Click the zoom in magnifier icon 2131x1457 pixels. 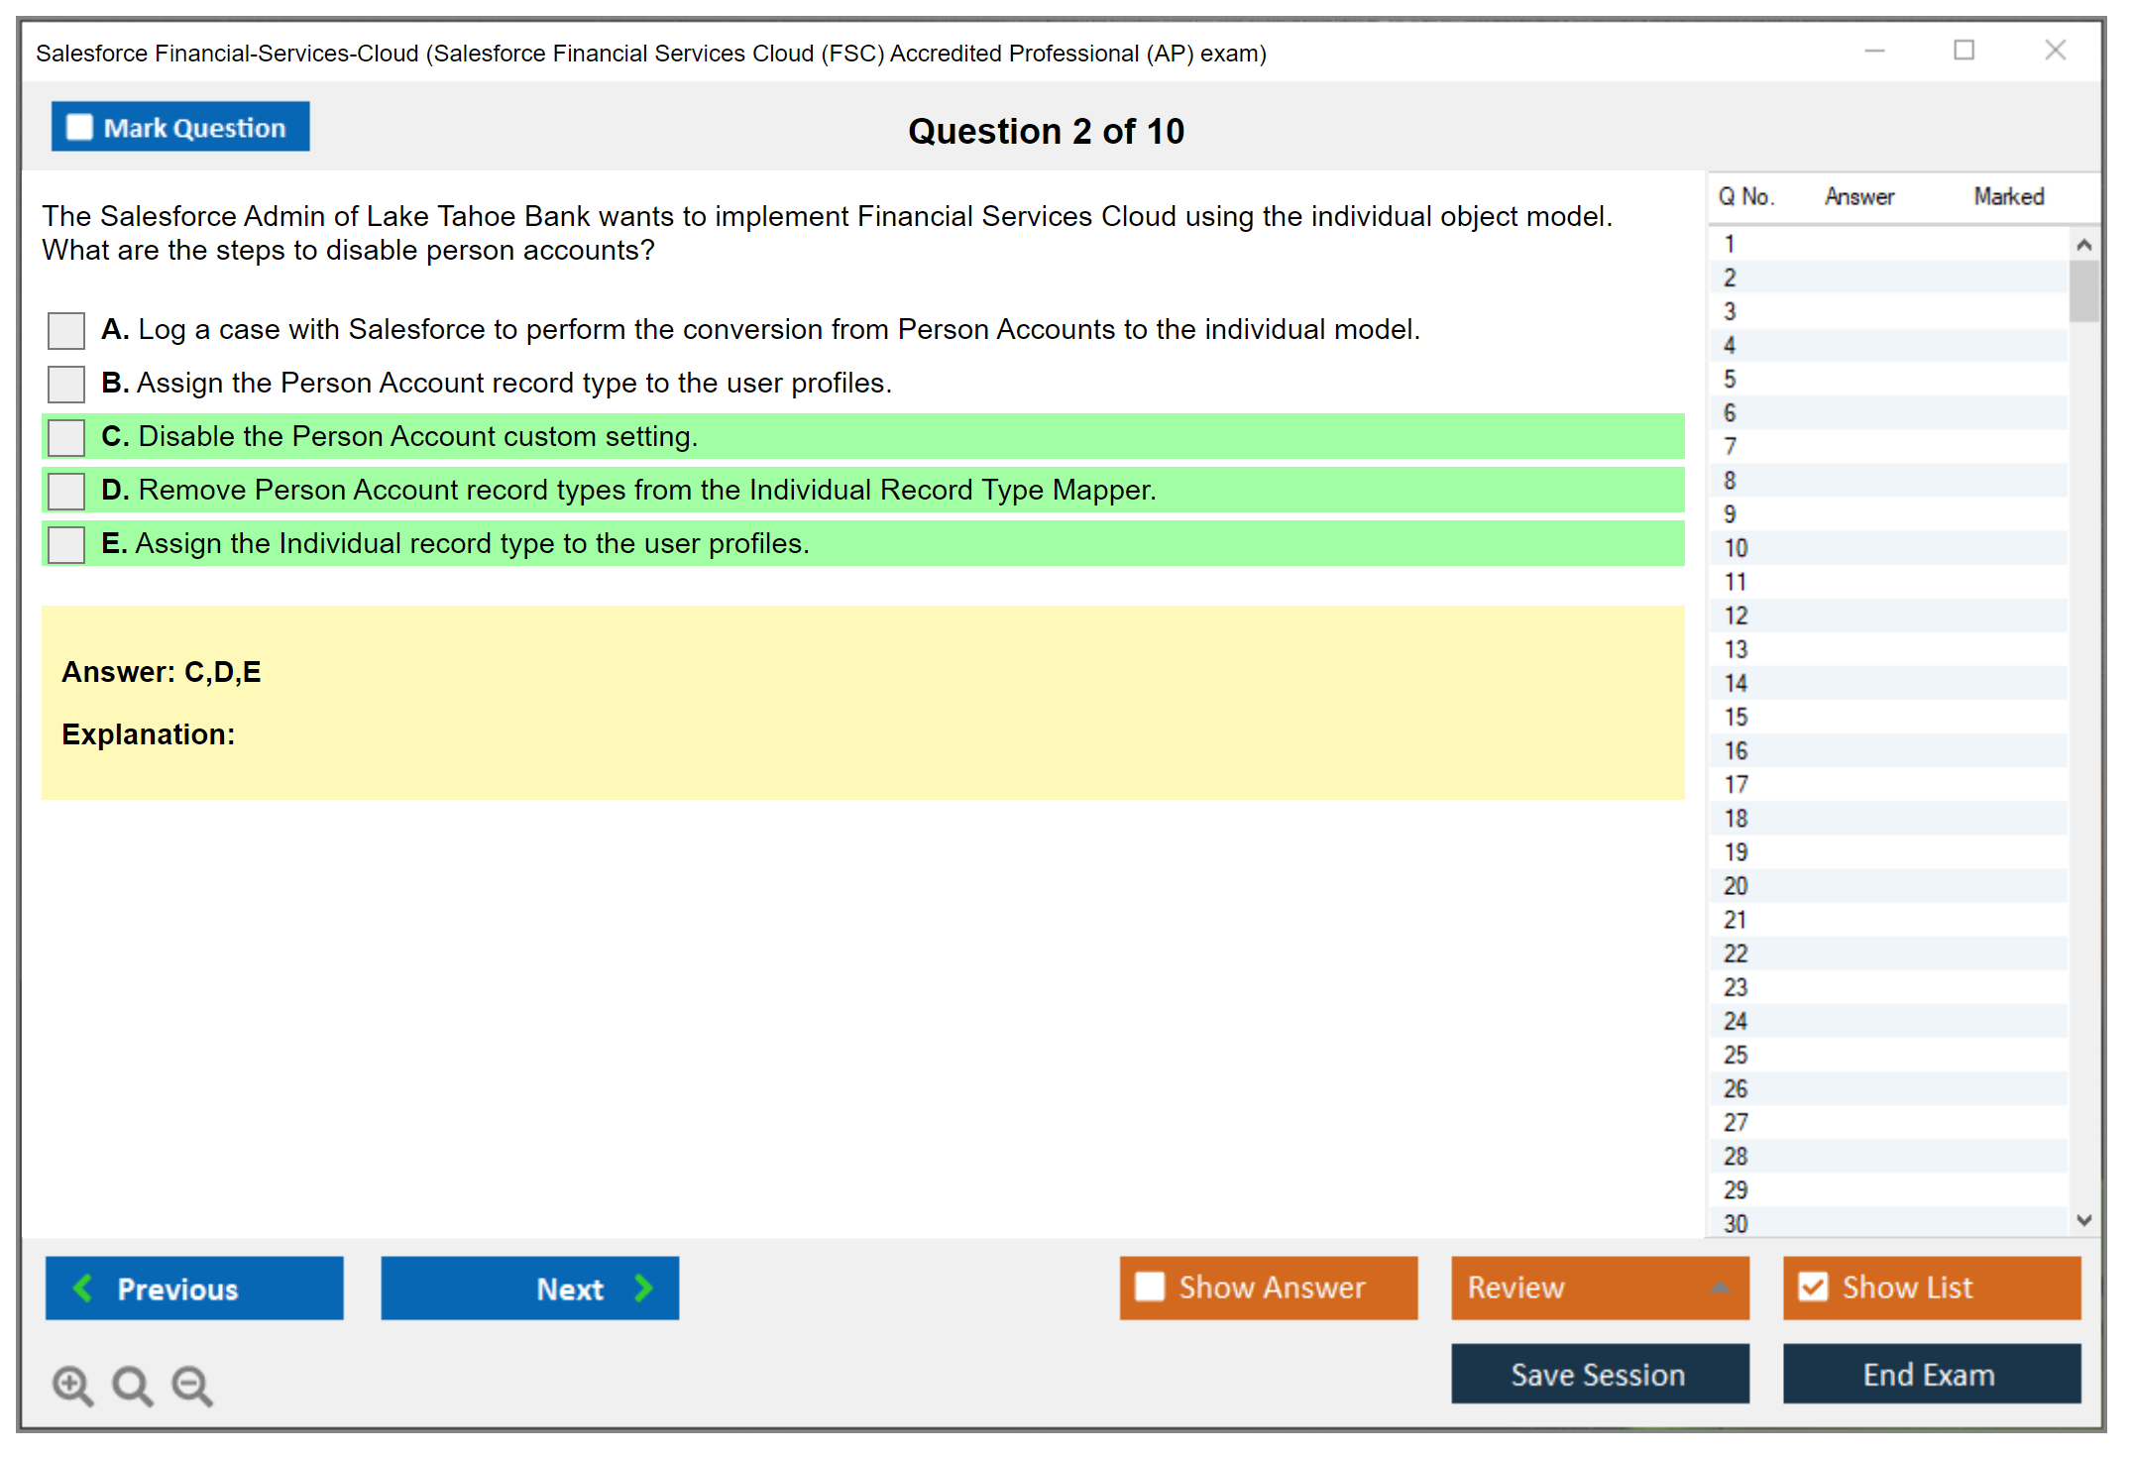pyautogui.click(x=71, y=1385)
